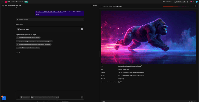Go to Retrieved Assets breadcrumb
The width and height of the screenshot is (199, 102).
click(x=107, y=6)
